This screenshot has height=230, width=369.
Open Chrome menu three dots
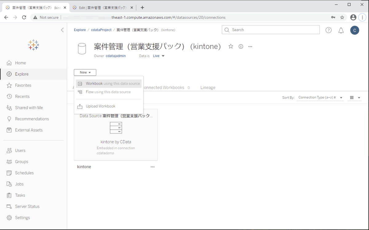pyautogui.click(x=362, y=18)
